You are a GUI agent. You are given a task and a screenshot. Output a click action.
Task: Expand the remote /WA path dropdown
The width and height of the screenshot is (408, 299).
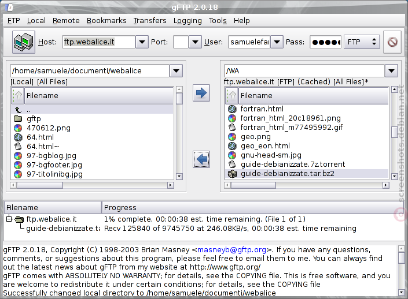[391, 71]
